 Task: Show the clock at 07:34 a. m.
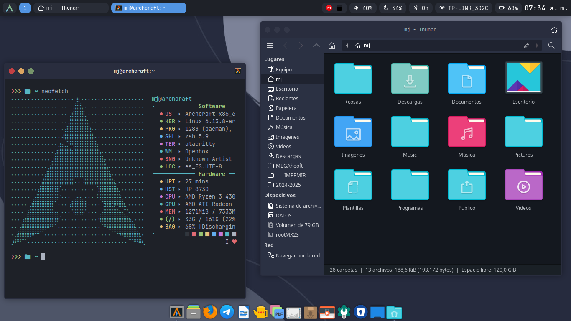pos(546,8)
